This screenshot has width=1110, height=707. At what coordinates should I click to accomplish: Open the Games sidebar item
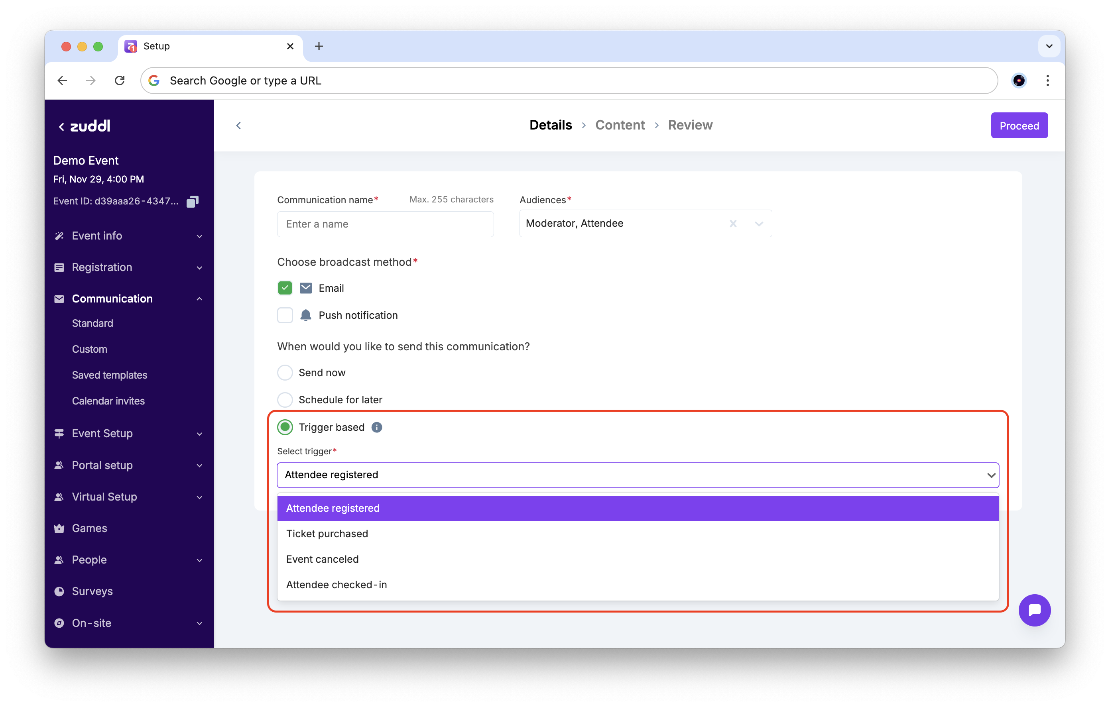(89, 528)
